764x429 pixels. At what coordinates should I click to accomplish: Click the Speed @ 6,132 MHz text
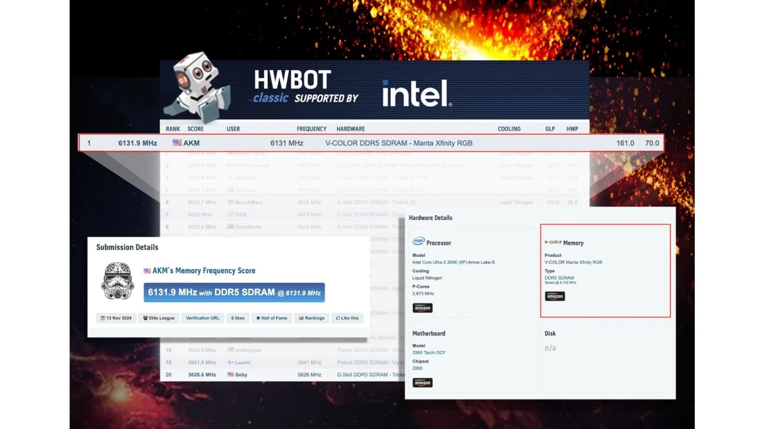[560, 282]
